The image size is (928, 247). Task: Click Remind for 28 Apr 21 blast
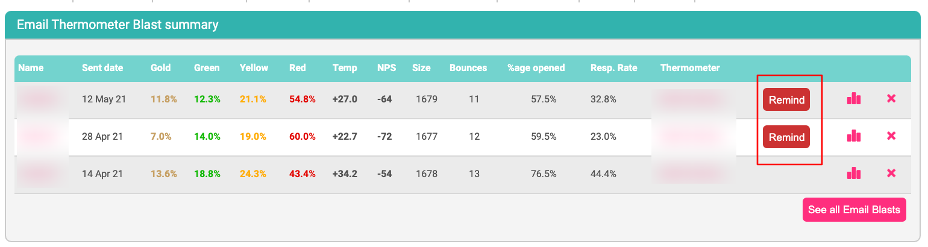pyautogui.click(x=786, y=137)
